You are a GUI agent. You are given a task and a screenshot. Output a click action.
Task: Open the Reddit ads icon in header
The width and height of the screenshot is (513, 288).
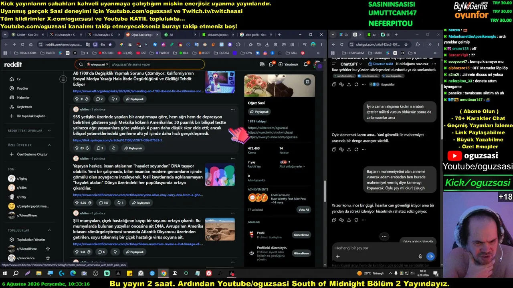(x=262, y=64)
